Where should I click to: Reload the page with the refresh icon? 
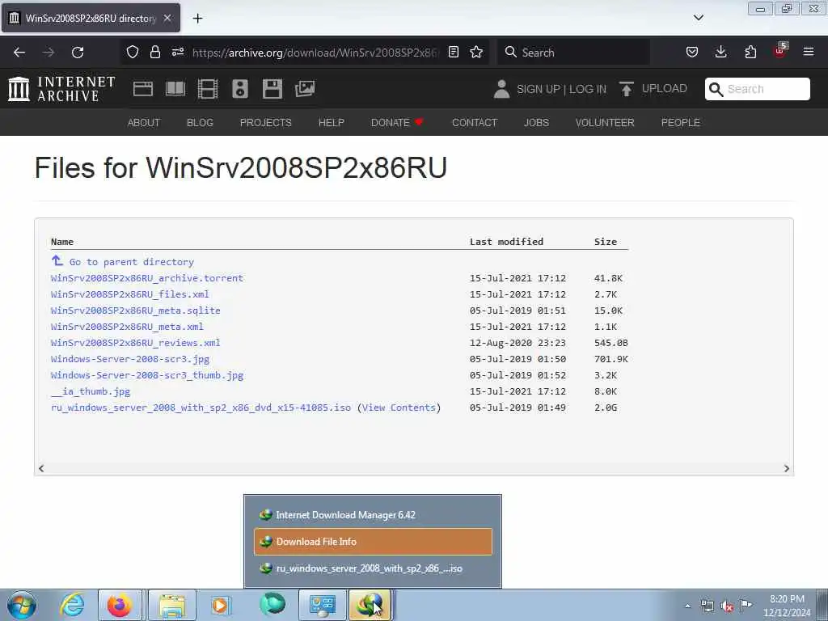[78, 53]
